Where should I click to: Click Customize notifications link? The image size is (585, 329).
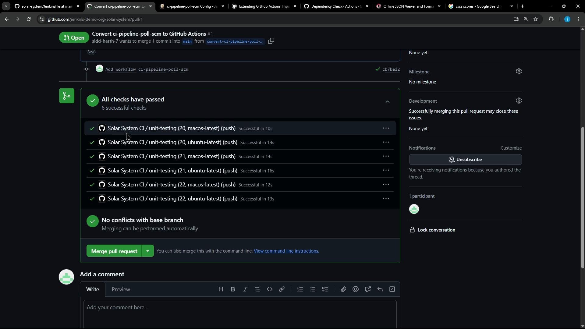click(x=511, y=148)
